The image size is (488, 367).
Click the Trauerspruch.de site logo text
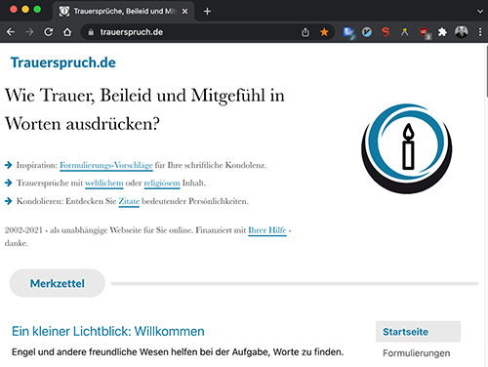pyautogui.click(x=63, y=62)
